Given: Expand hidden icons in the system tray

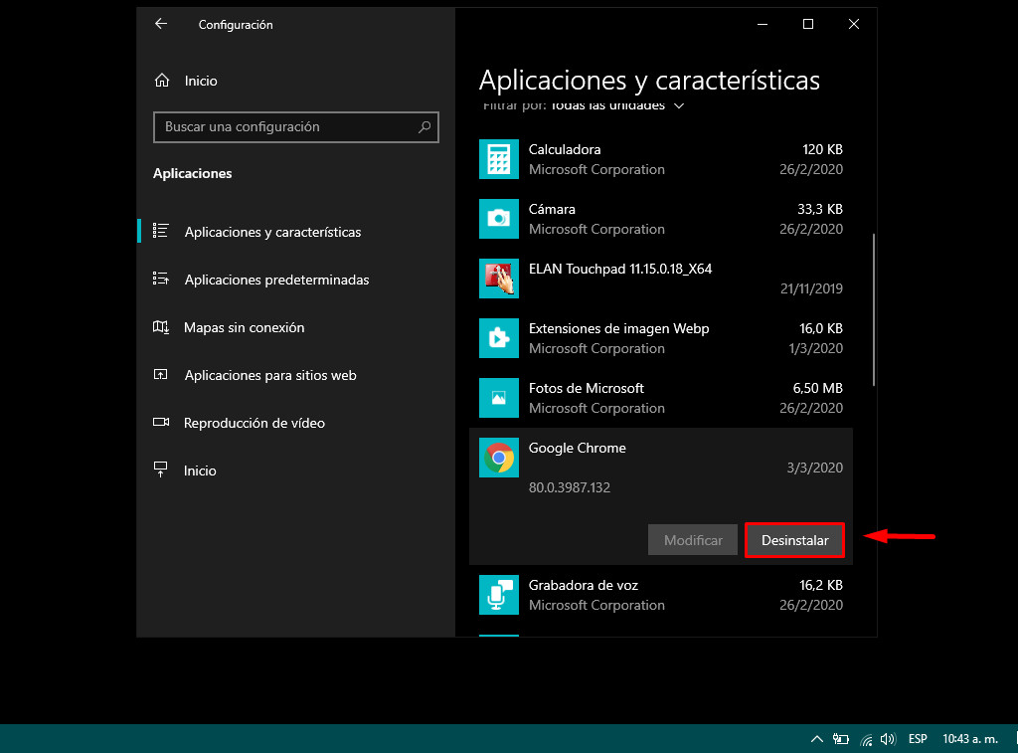Looking at the screenshot, I should pos(816,739).
